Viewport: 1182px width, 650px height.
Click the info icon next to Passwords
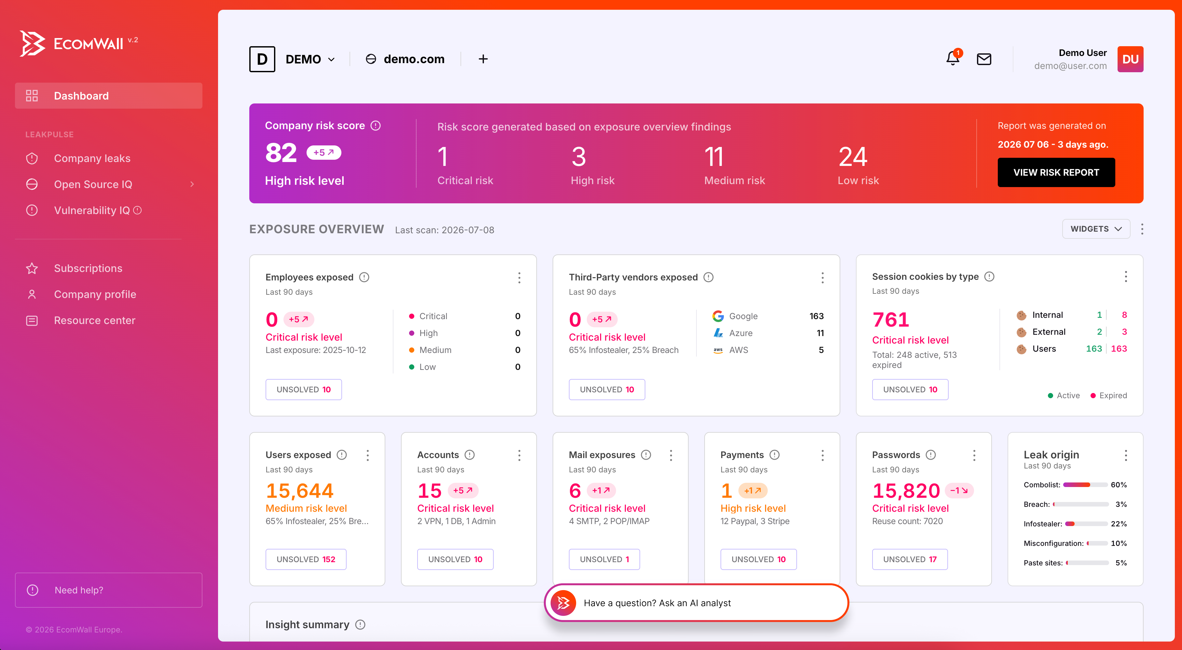coord(930,454)
